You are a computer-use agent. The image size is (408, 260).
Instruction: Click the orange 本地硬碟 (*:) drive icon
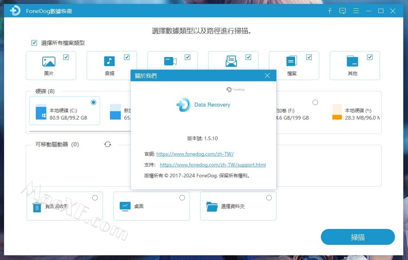[337, 112]
